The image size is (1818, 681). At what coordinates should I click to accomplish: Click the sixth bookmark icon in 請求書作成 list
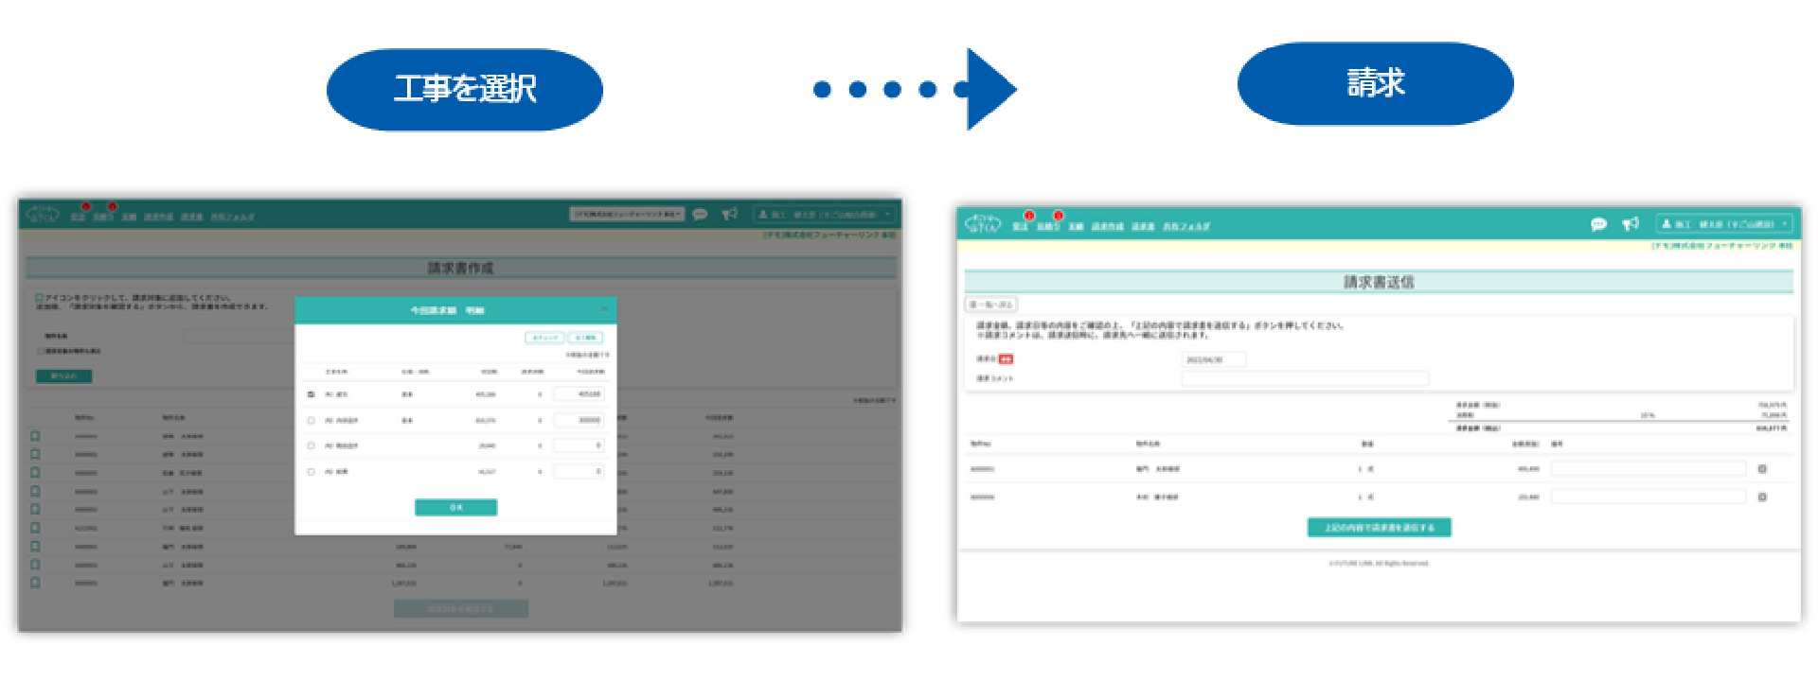35,528
